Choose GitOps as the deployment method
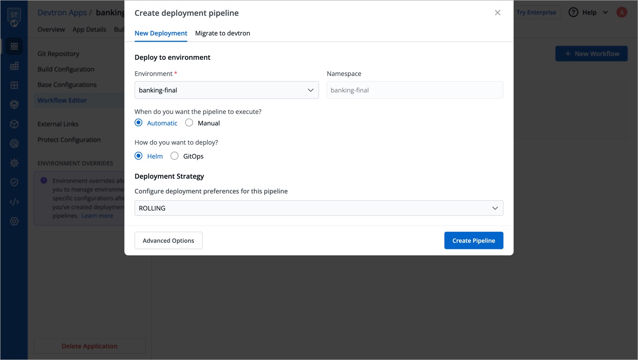The width and height of the screenshot is (638, 360). (x=174, y=156)
